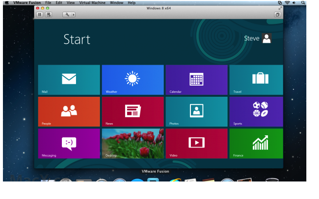Open the View menu
Image resolution: width=319 pixels, height=199 pixels.
[71, 3]
